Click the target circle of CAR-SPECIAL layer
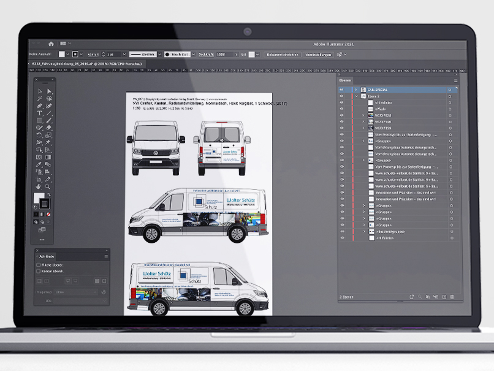The height and width of the screenshot is (371, 494). click(x=450, y=90)
